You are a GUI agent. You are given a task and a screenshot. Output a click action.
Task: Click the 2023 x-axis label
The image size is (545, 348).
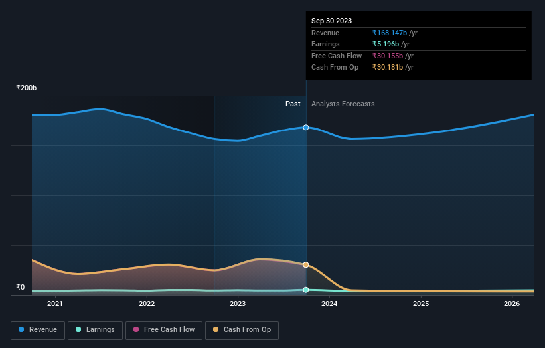238,304
